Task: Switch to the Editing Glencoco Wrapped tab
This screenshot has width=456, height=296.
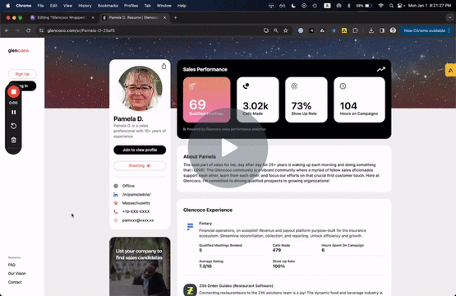Action: pyautogui.click(x=62, y=17)
